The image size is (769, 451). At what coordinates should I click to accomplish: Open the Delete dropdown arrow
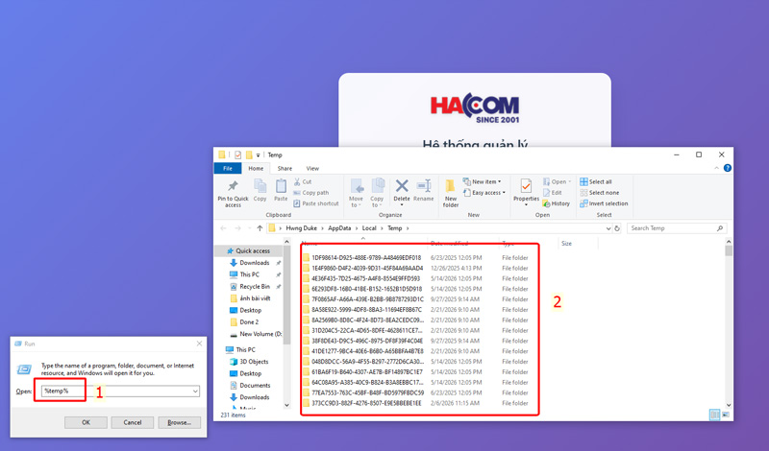(402, 205)
